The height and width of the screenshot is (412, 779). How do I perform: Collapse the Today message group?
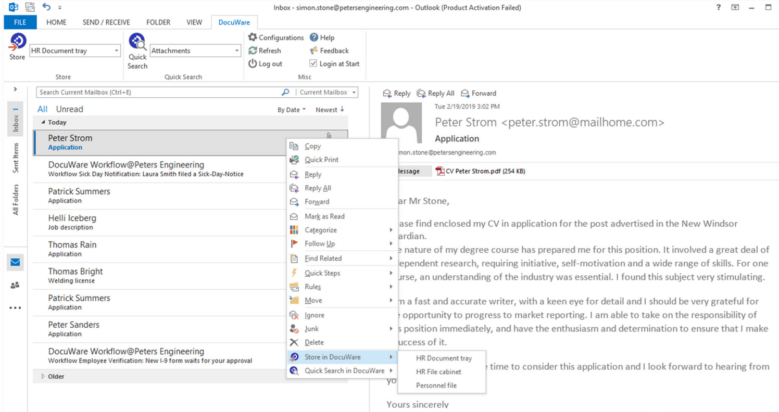coord(43,122)
